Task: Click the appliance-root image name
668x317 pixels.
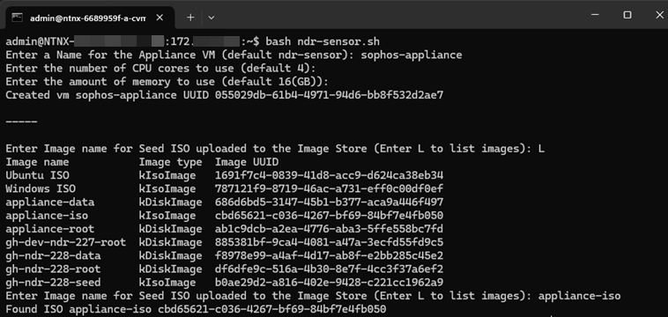Action: click(50, 229)
